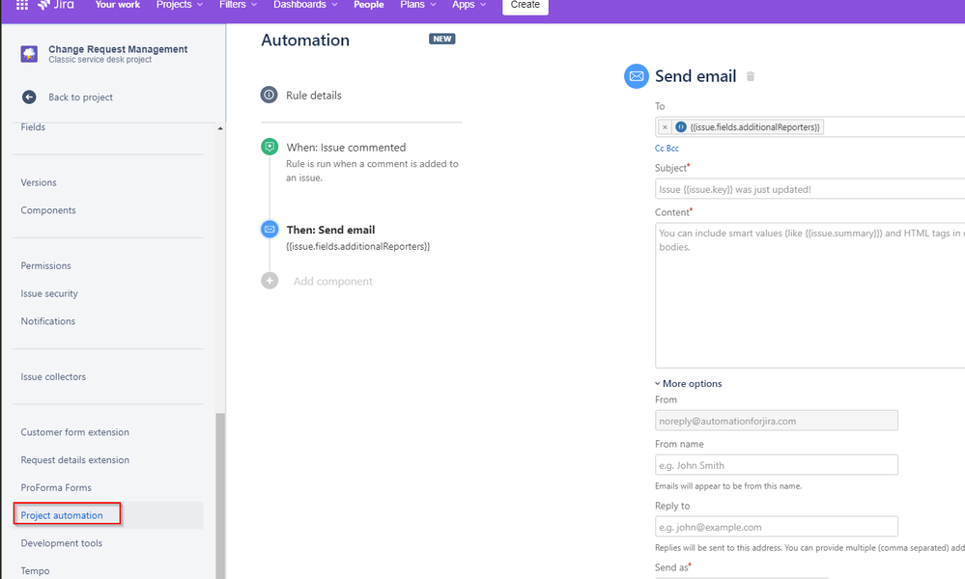Open Notifications settings

[48, 320]
